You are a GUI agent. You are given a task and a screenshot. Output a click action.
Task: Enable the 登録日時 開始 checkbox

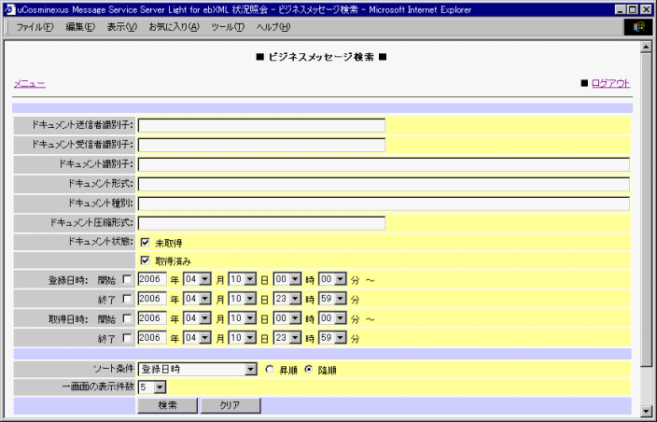(127, 279)
